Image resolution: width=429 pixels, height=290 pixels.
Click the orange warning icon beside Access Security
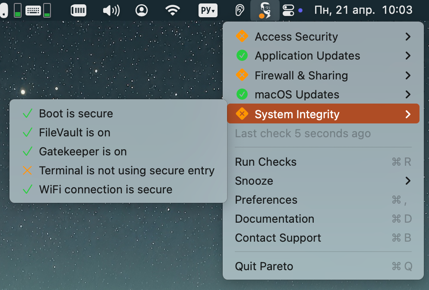point(242,37)
